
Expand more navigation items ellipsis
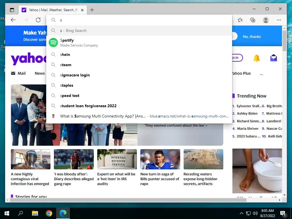pyautogui.click(x=261, y=74)
